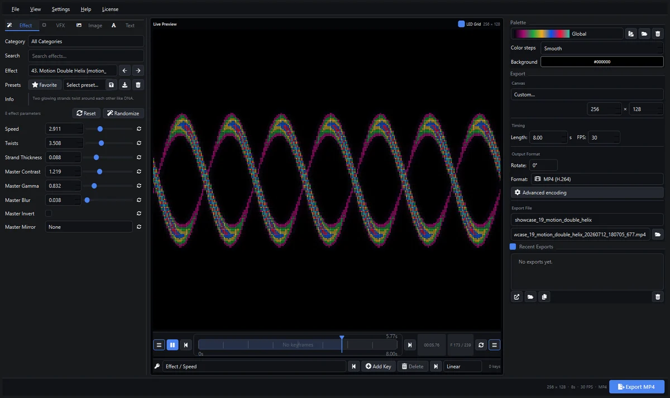670x398 pixels.
Task: Click the Randomize button
Action: (123, 113)
